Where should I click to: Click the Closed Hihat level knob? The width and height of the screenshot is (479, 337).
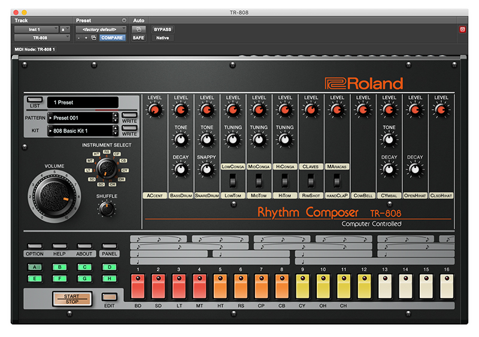pyautogui.click(x=441, y=110)
